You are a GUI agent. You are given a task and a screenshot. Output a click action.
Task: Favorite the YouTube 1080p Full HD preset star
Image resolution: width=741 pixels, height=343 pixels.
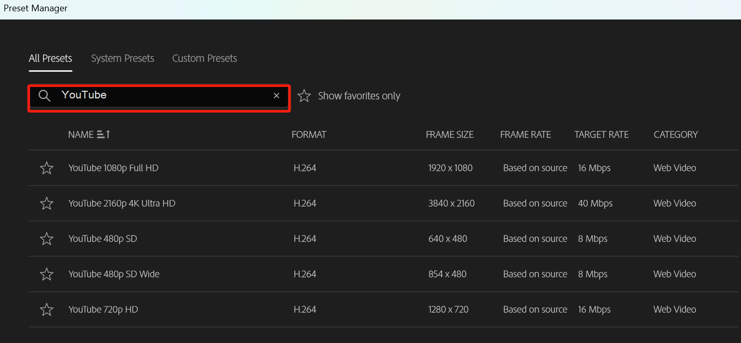(x=47, y=168)
